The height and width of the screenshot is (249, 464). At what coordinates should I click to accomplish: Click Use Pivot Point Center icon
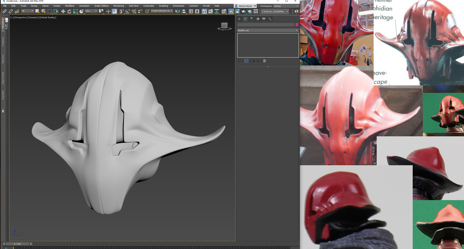[x=101, y=11]
